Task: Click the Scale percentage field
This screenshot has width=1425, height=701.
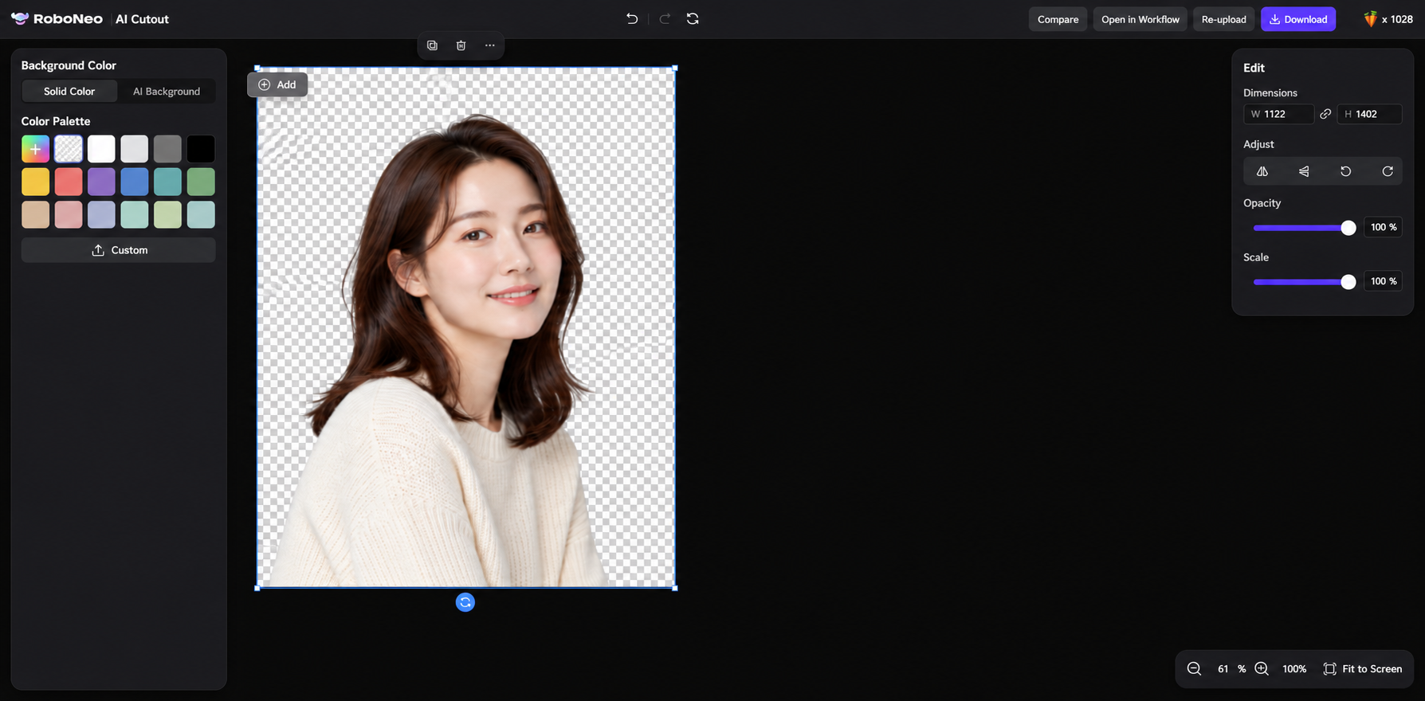Action: tap(1383, 281)
